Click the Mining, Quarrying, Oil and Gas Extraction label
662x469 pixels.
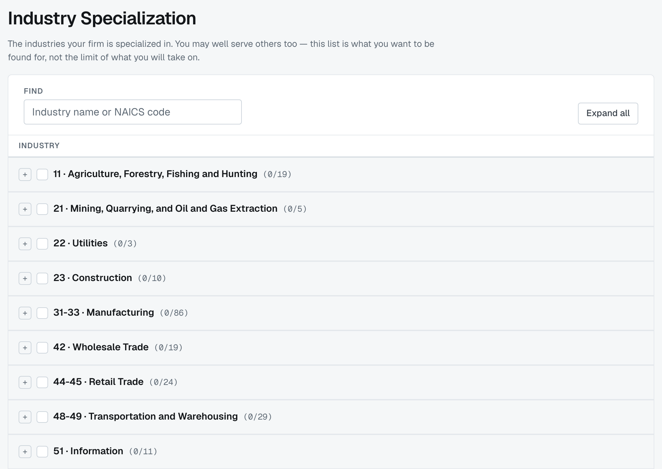click(x=165, y=209)
